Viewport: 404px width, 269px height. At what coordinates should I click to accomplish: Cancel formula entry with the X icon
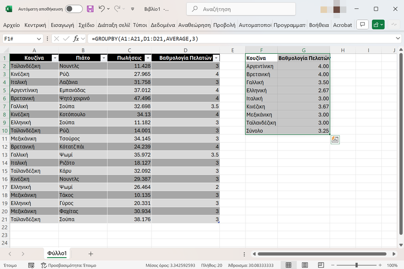coord(57,39)
